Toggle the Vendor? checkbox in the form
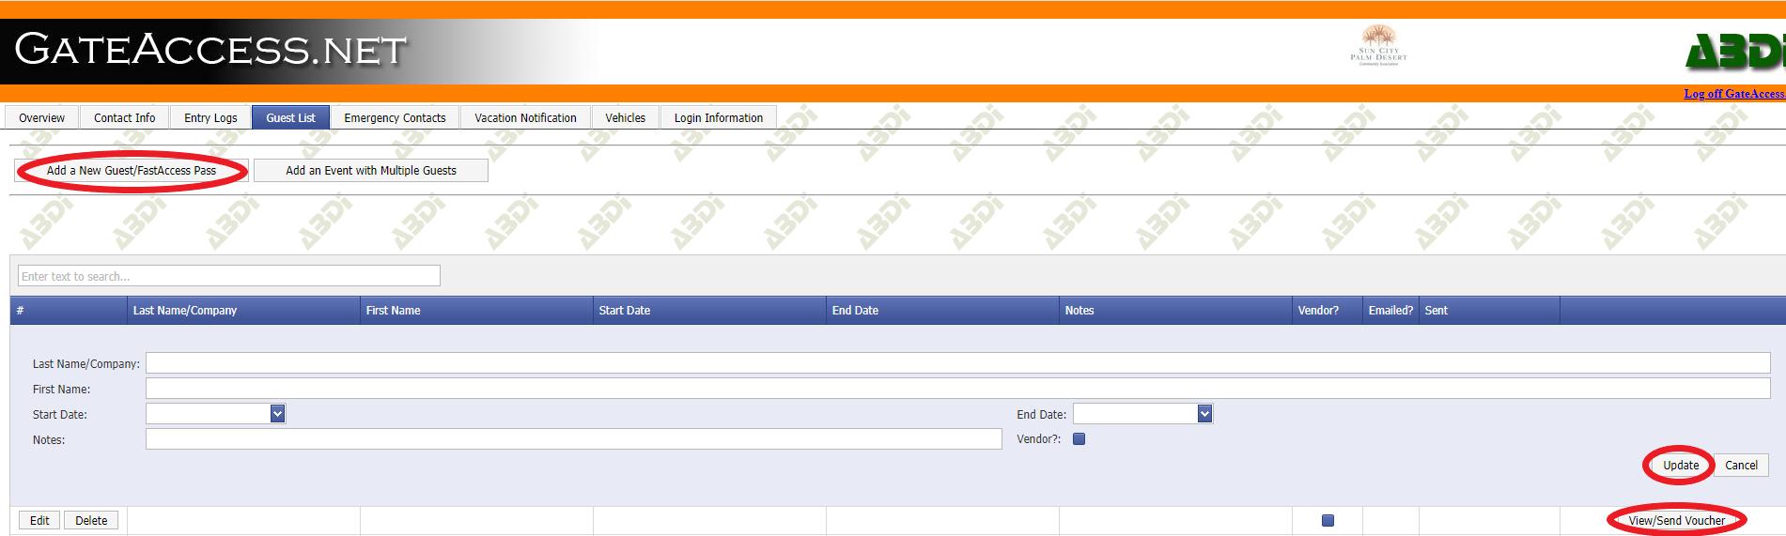The width and height of the screenshot is (1786, 536). click(x=1079, y=438)
